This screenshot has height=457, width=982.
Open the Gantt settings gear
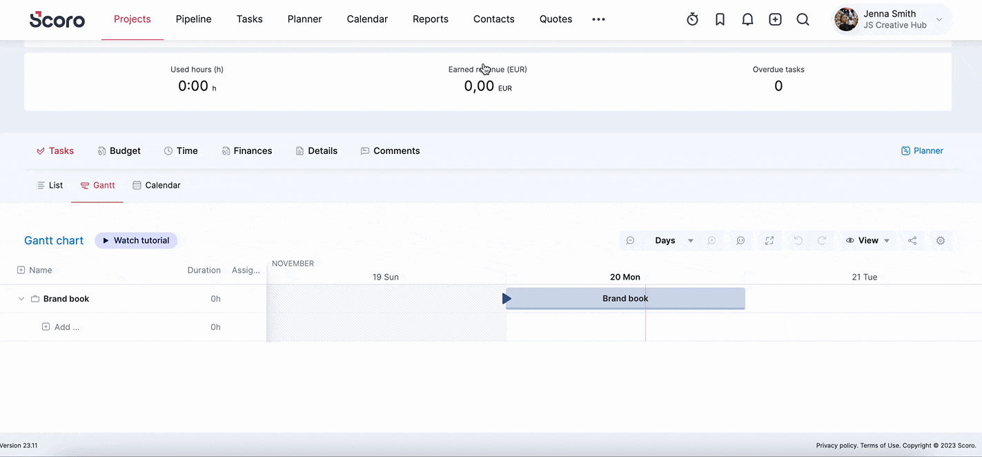(941, 240)
